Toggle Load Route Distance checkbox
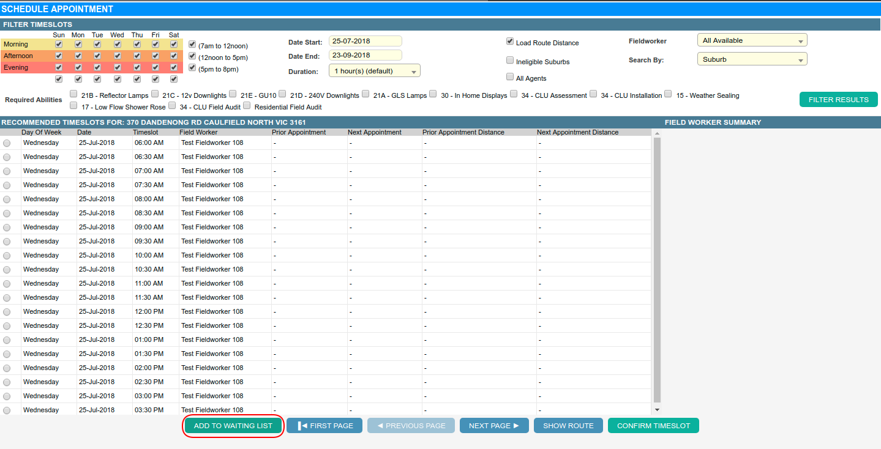This screenshot has width=881, height=449. click(x=510, y=42)
